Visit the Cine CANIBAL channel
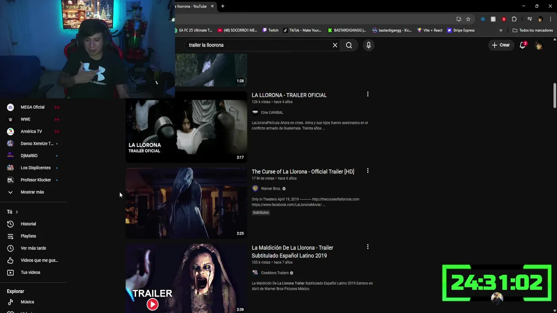The width and height of the screenshot is (557, 313). [x=272, y=113]
